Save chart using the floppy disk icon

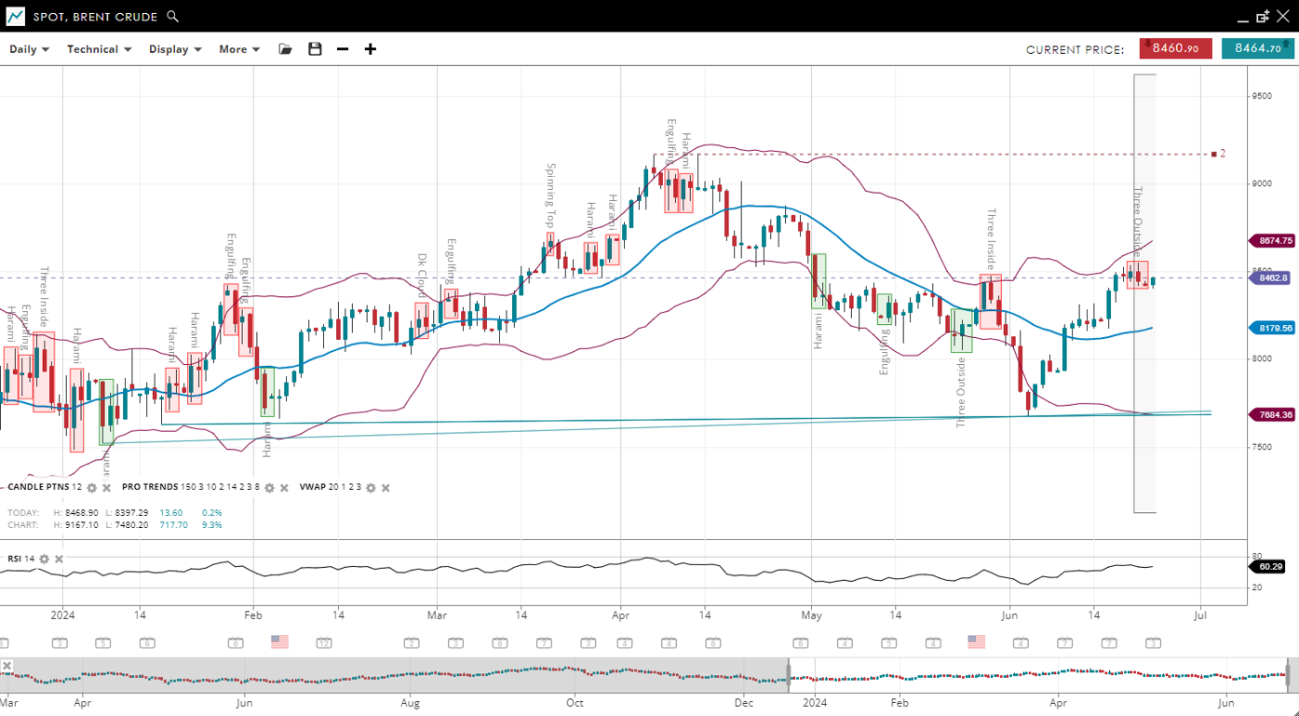coord(315,49)
